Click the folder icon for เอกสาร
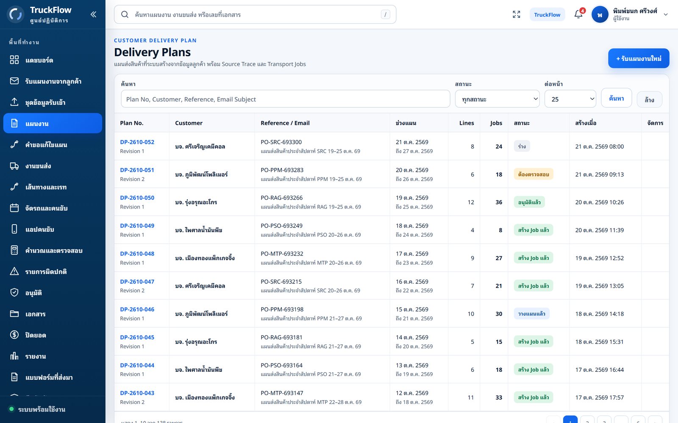 [x=14, y=313]
